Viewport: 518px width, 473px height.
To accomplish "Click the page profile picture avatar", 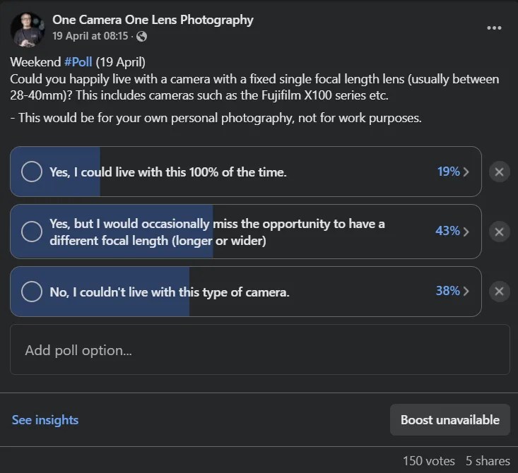I will 28,28.
